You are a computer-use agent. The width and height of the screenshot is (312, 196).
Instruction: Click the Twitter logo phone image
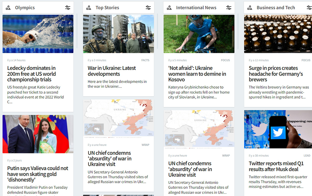[x=278, y=129]
